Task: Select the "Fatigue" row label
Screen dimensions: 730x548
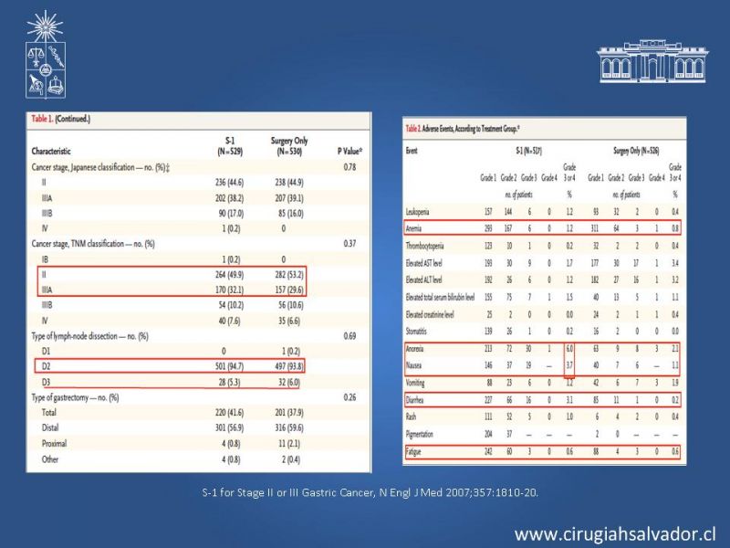Action: [x=413, y=451]
